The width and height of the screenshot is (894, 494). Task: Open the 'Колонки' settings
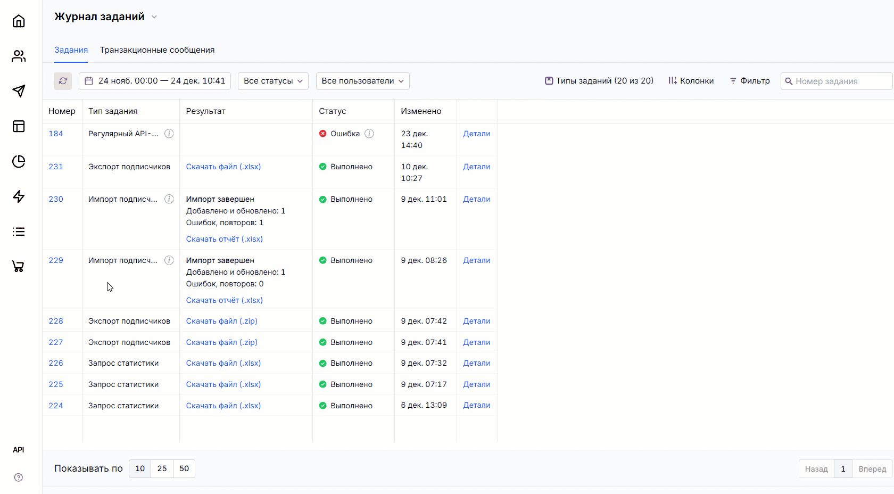pyautogui.click(x=691, y=80)
